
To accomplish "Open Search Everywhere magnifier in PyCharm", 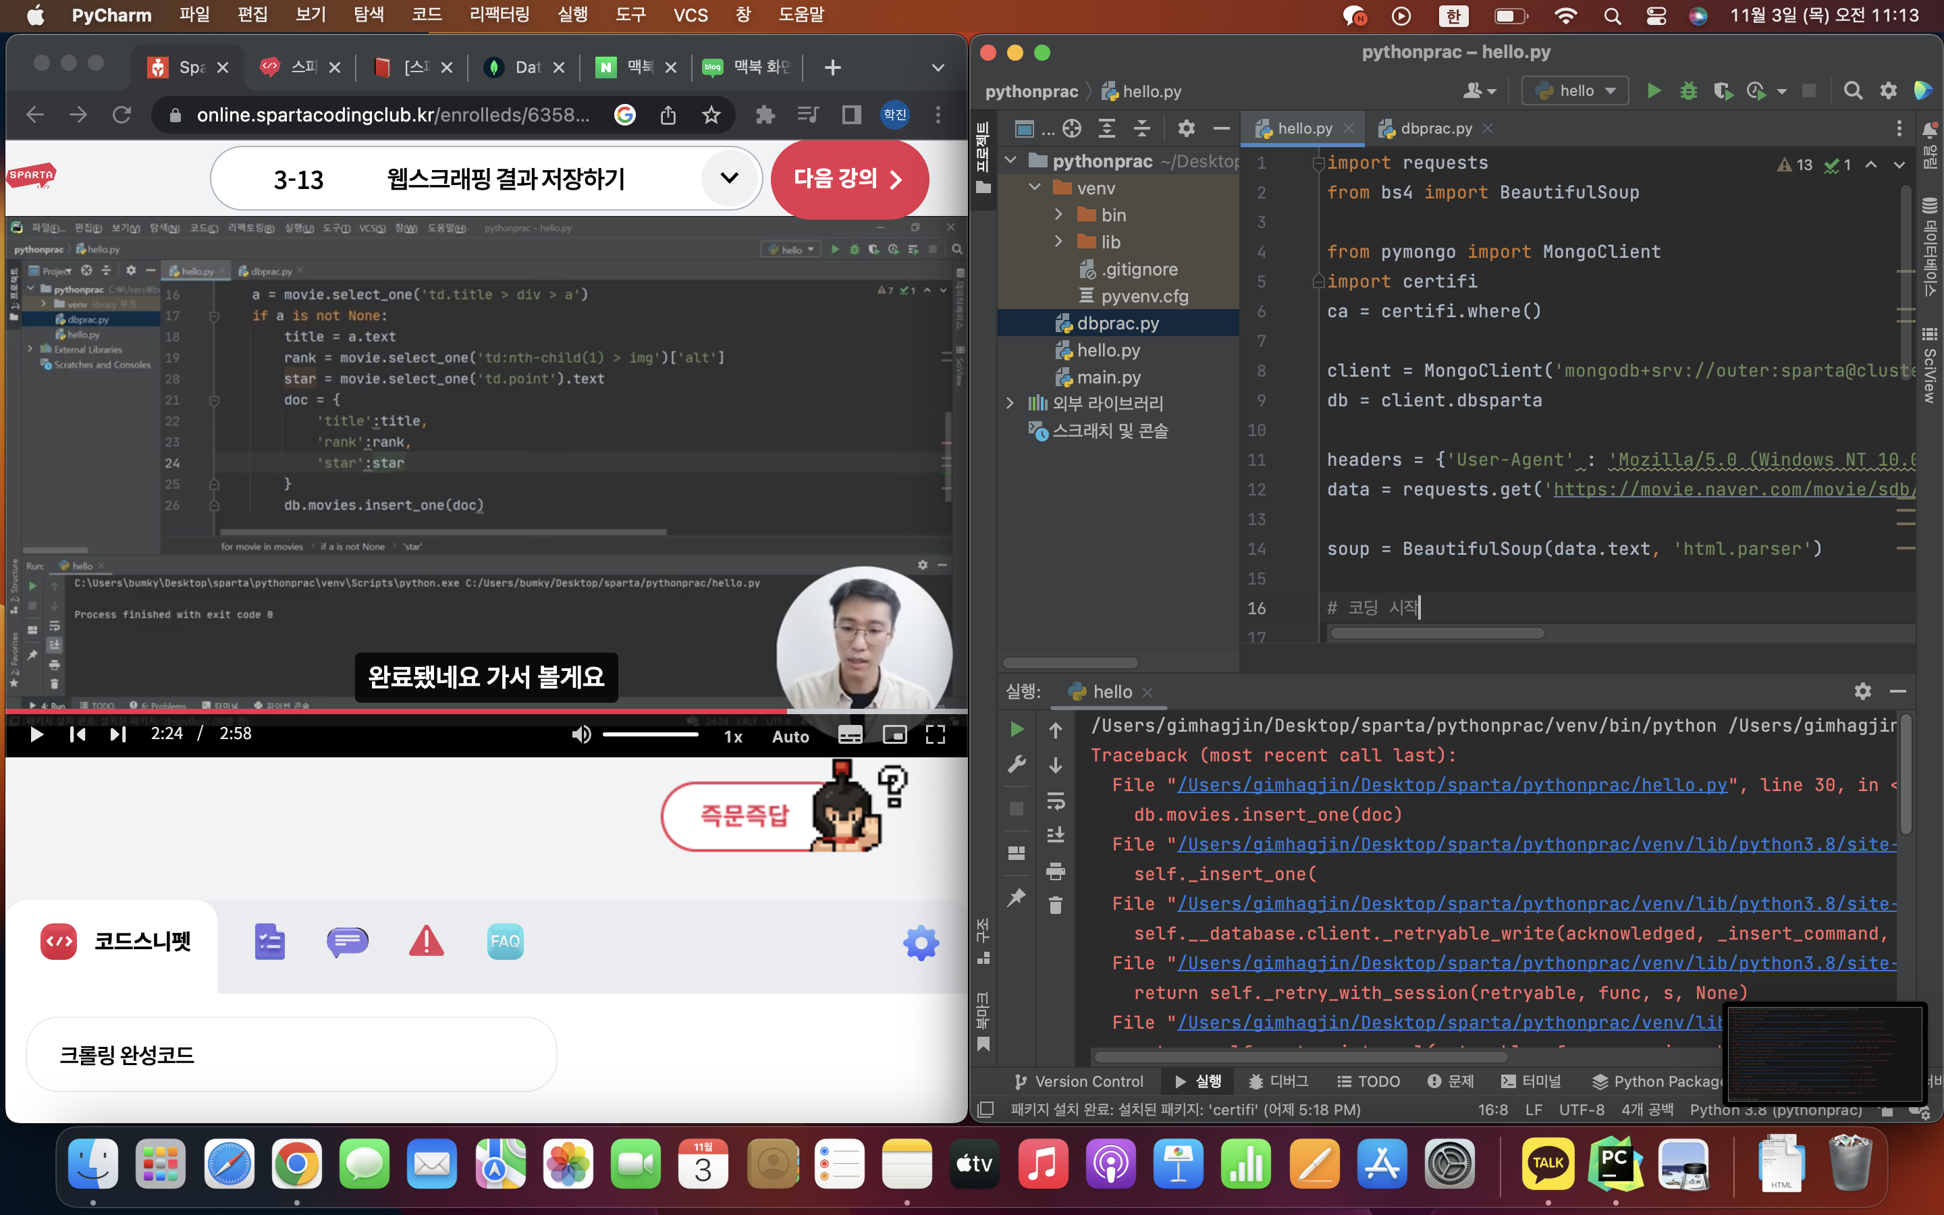I will 1852,91.
